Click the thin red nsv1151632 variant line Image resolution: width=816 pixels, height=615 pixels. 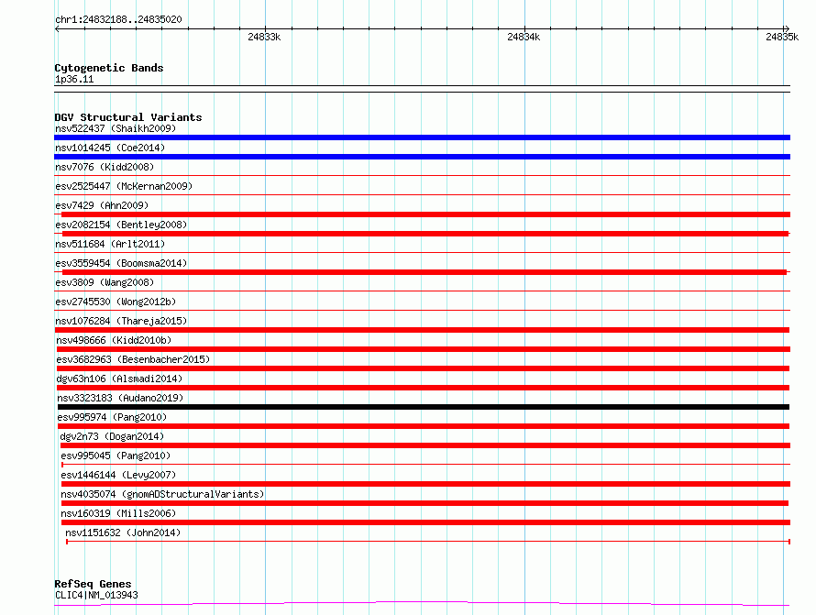tap(428, 542)
